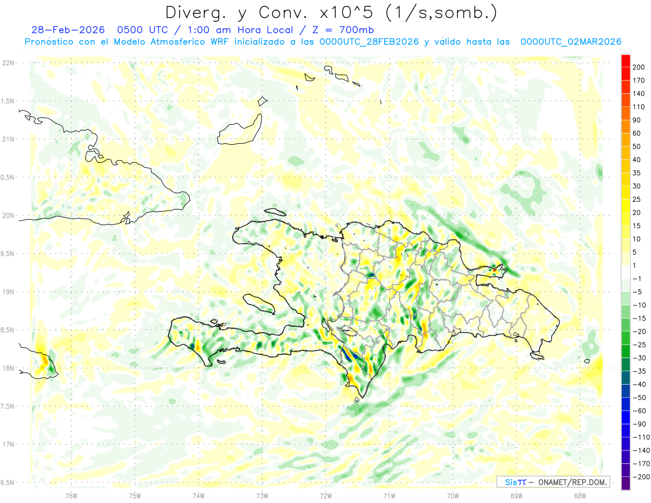Click the "0000UTC_28FEB2026" initialization text
This screenshot has width=651, height=503.
click(x=369, y=42)
